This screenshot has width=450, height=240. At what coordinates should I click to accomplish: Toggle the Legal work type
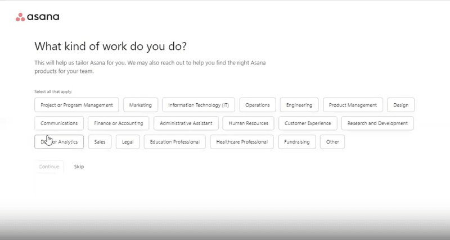pyautogui.click(x=128, y=142)
